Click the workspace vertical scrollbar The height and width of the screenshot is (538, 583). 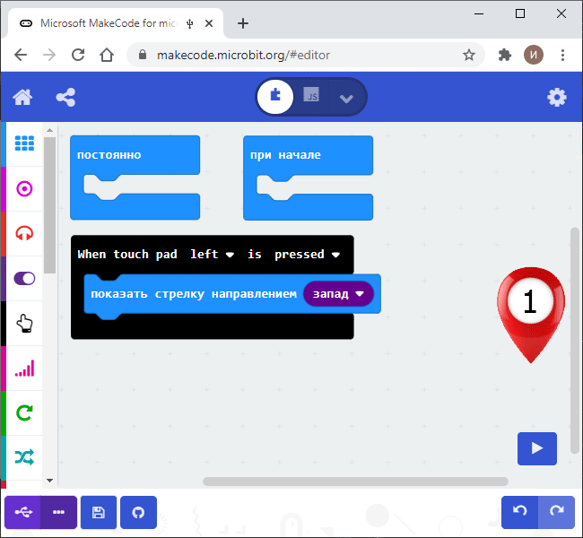tap(574, 341)
